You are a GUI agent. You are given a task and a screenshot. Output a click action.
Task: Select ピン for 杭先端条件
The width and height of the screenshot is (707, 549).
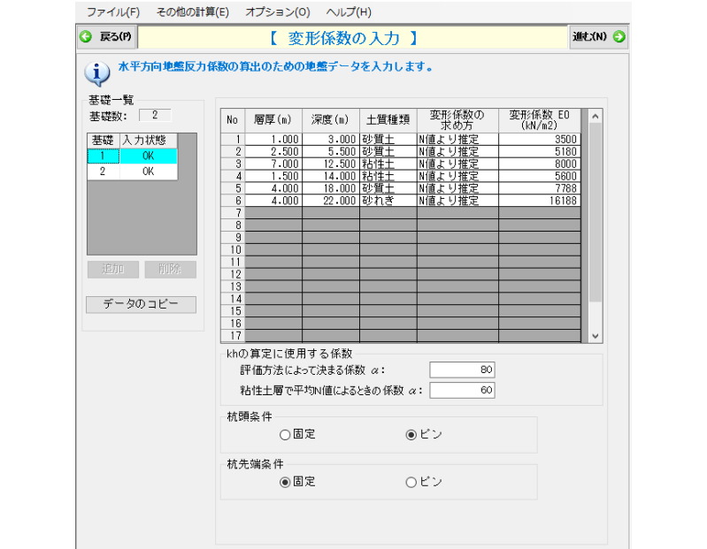coord(411,483)
